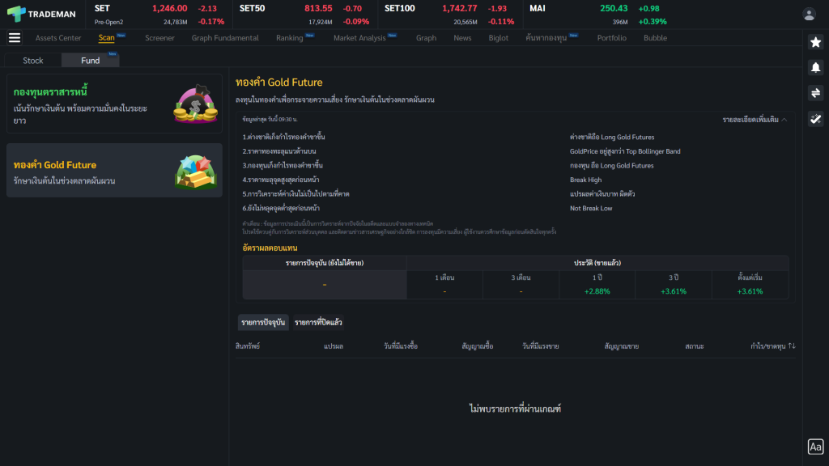Switch to the Stock tab
Image resolution: width=829 pixels, height=466 pixels.
pyautogui.click(x=33, y=61)
